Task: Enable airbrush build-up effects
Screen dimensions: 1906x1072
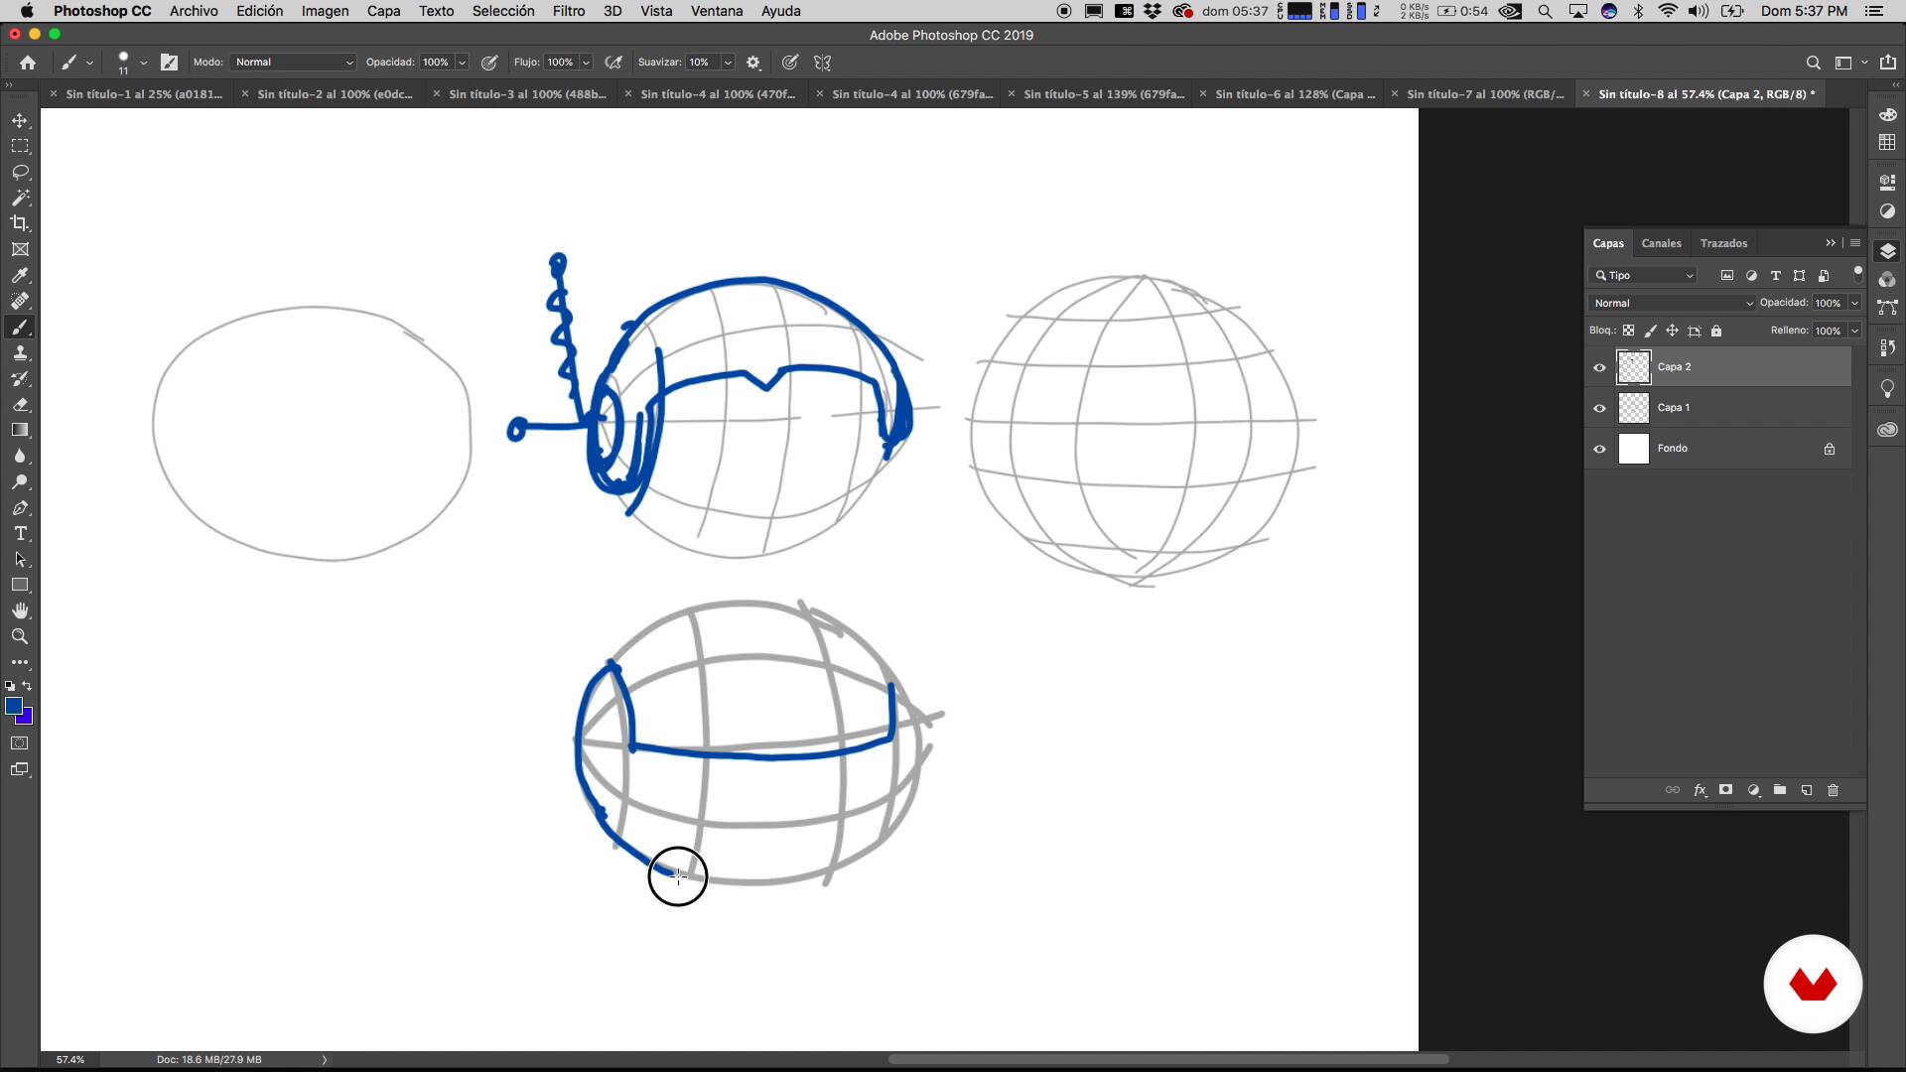Action: pyautogui.click(x=613, y=63)
